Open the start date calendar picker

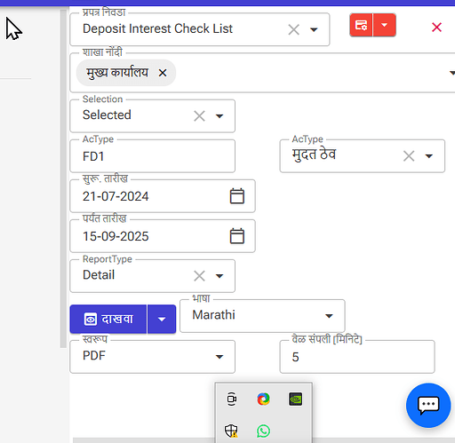pyautogui.click(x=237, y=196)
